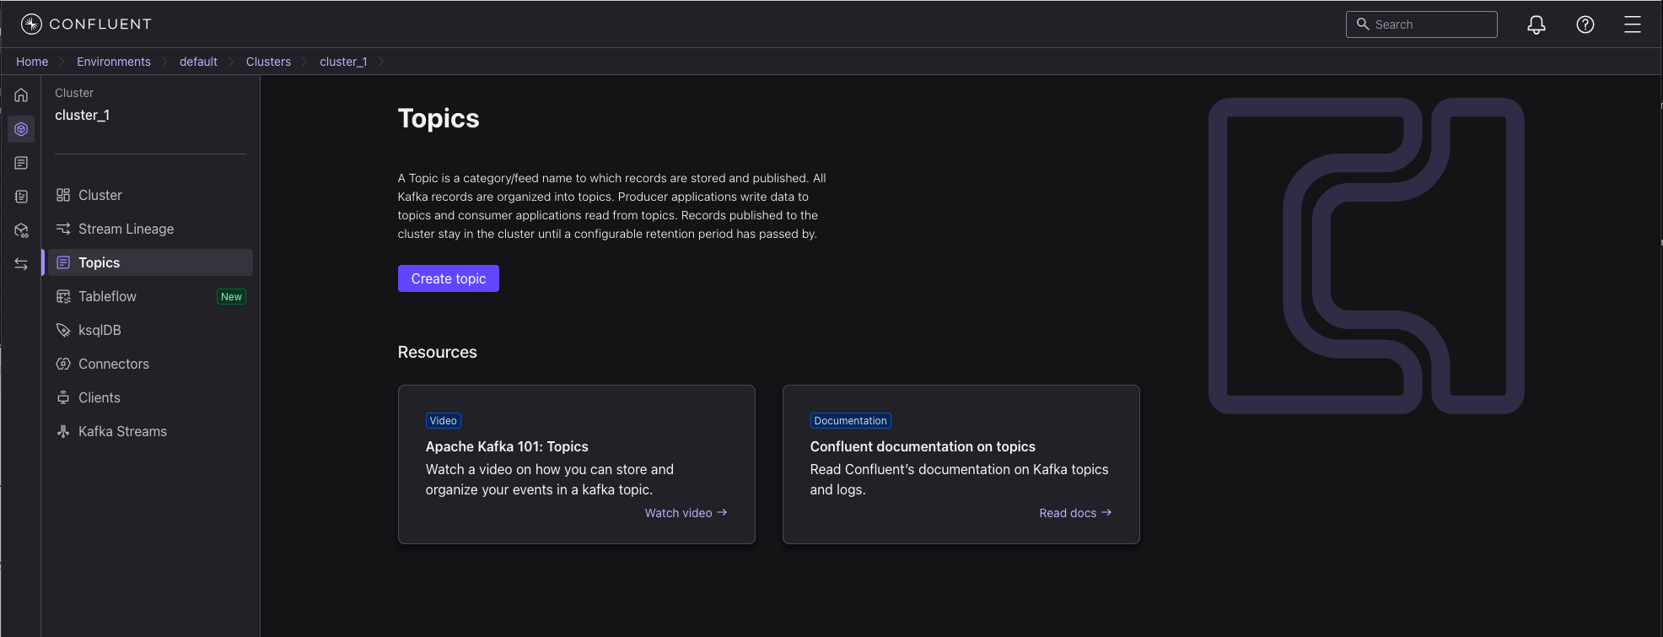Image resolution: width=1663 pixels, height=637 pixels.
Task: Open the notifications bell
Action: 1537,24
